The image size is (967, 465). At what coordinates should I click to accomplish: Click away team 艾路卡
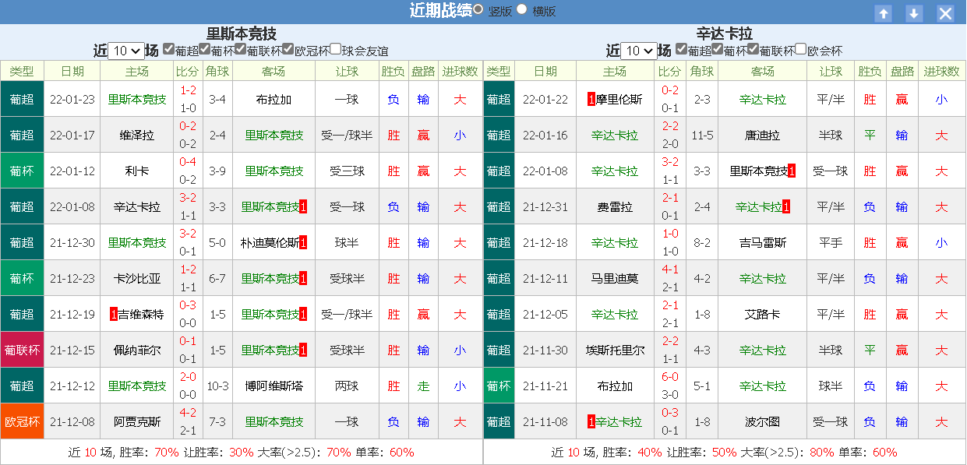762,315
